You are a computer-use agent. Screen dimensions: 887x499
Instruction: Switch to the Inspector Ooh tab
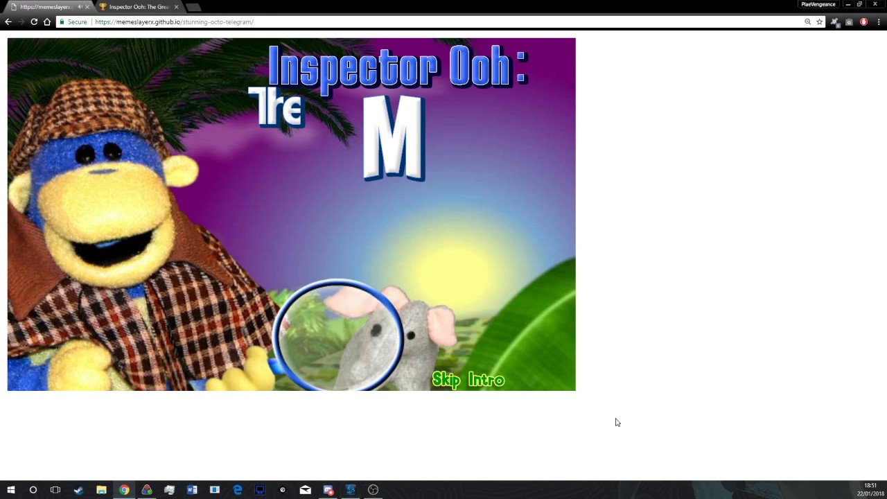(139, 7)
